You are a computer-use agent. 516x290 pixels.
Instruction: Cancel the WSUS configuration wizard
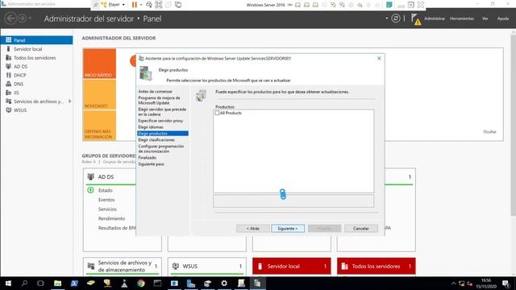360,228
